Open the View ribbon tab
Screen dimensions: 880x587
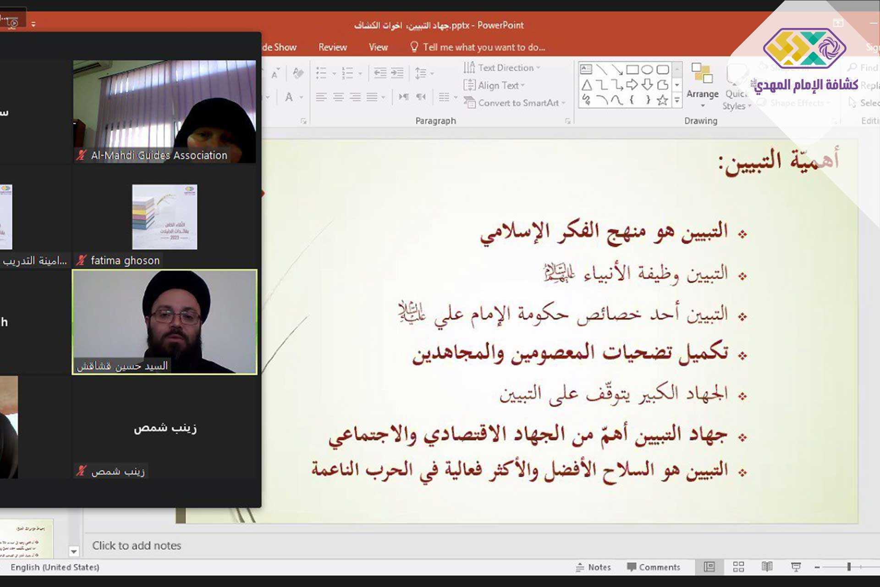(378, 47)
